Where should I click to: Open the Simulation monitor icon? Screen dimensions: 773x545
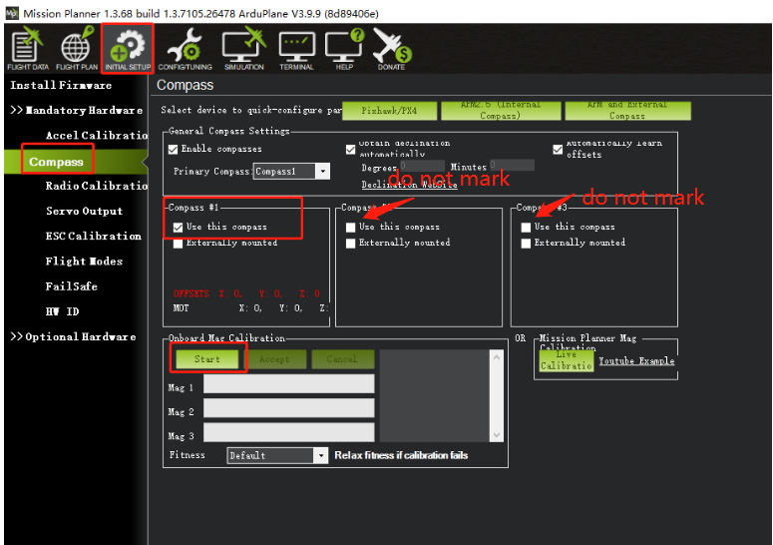tap(244, 49)
